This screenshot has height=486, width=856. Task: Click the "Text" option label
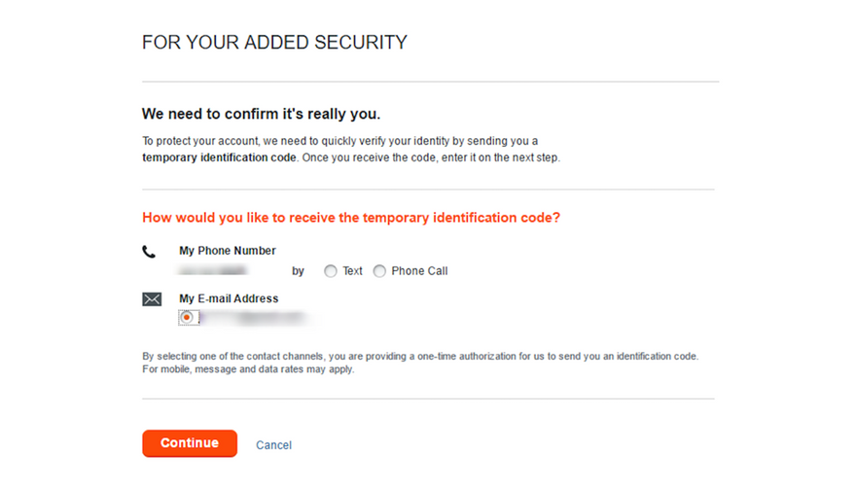click(352, 271)
